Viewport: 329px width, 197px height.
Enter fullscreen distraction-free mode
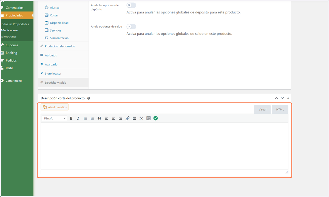pyautogui.click(x=141, y=118)
